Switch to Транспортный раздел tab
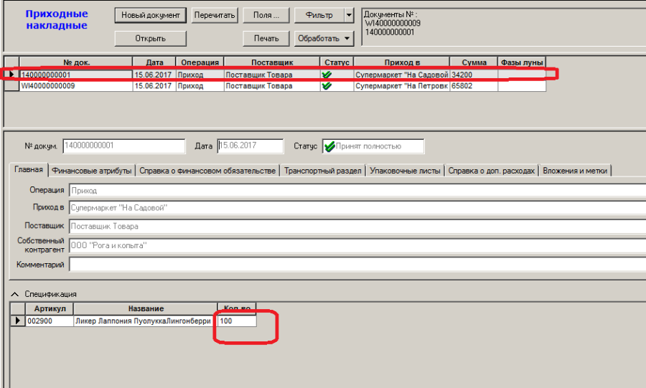 click(322, 171)
